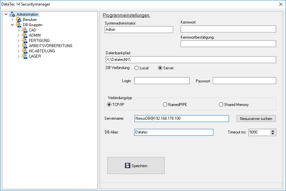Increase the Timeout ms value

click(x=273, y=131)
